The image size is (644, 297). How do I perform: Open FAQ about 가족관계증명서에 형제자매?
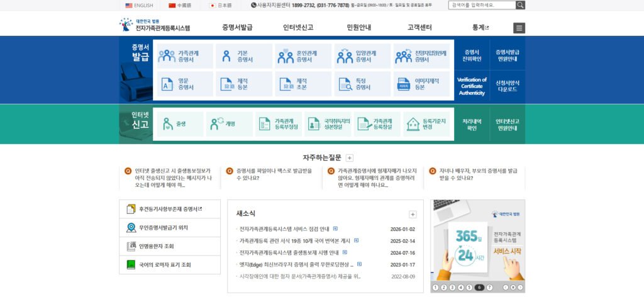pyautogui.click(x=377, y=177)
